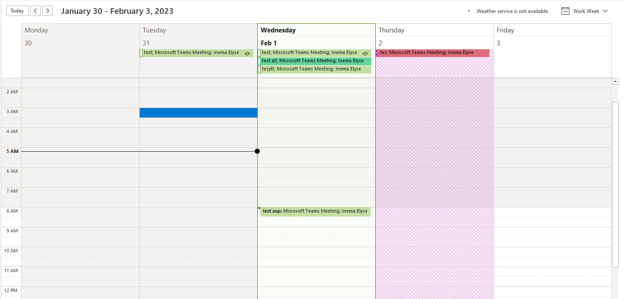Click the current time marker dot at 5 AM

point(257,151)
